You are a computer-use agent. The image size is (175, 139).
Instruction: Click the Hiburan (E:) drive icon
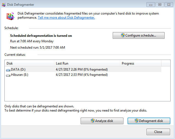click(8, 75)
